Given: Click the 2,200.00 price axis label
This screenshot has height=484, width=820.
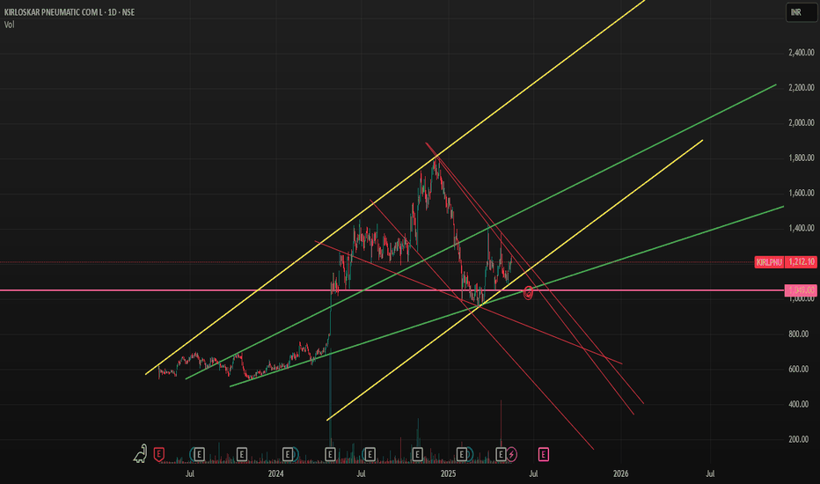Looking at the screenshot, I should (x=802, y=87).
